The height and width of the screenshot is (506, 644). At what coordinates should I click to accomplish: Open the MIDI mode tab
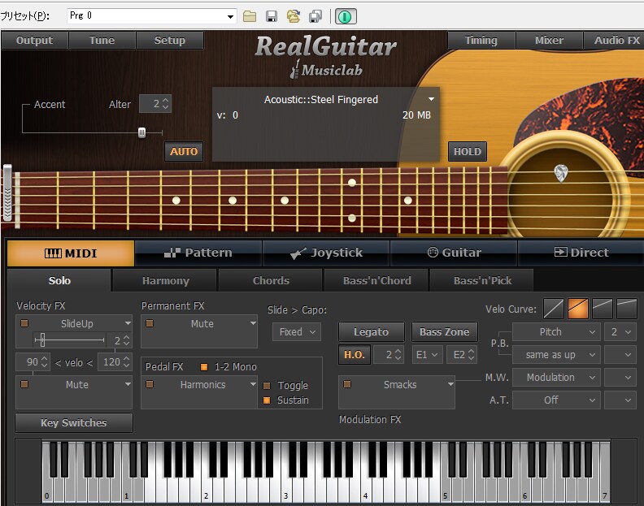71,253
